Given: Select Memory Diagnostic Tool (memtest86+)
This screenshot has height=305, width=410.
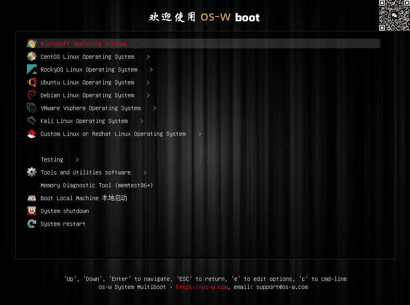Looking at the screenshot, I should [x=97, y=185].
